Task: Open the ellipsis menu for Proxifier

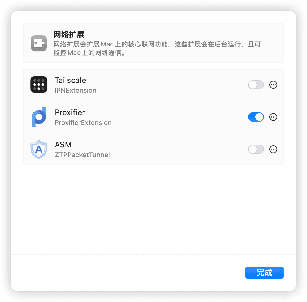Action: click(273, 117)
